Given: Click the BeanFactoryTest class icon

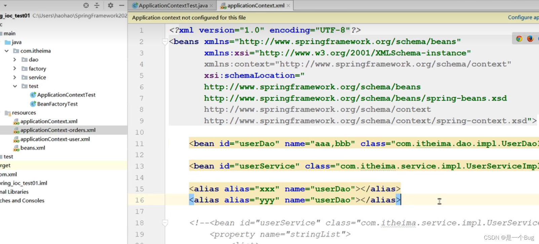Looking at the screenshot, I should [33, 104].
